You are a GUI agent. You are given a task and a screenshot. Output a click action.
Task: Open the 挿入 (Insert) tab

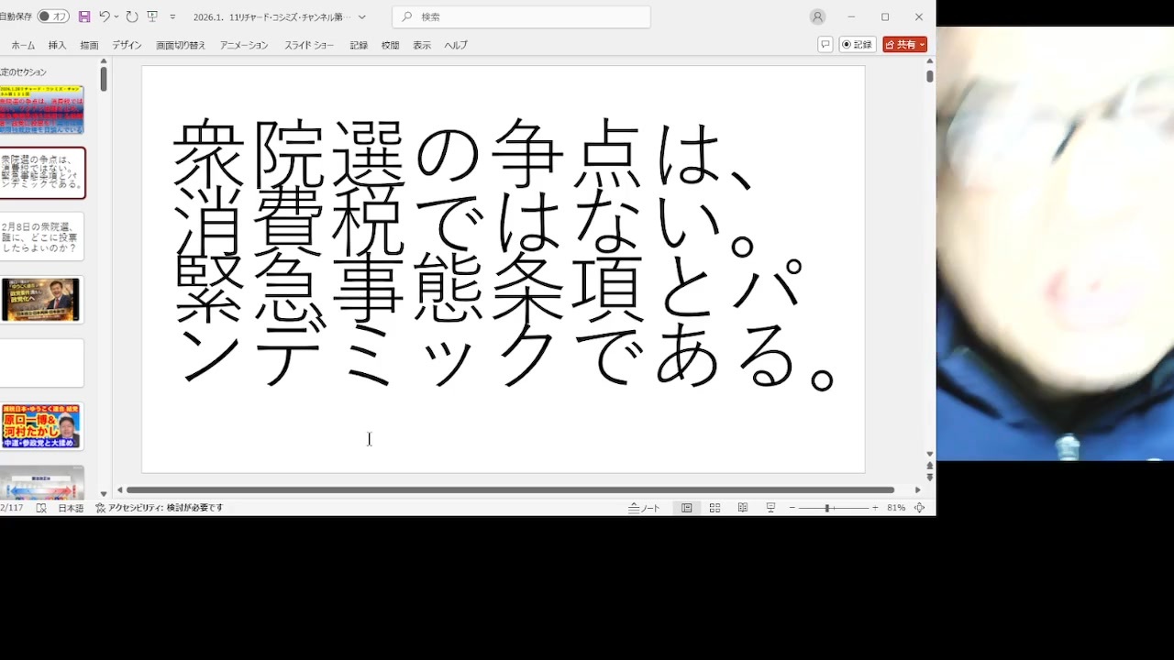[57, 45]
